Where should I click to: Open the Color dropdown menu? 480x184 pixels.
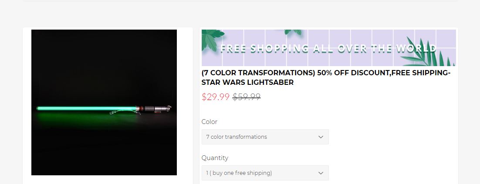265,137
